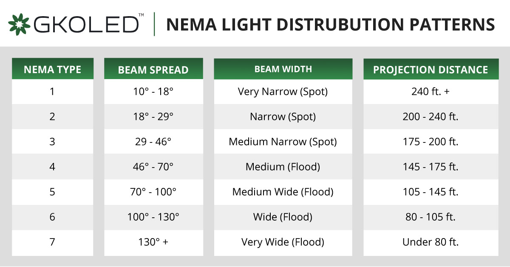Click the 145 - 175 ft. distance cell
Image resolution: width=510 pixels, height=267 pixels.
click(x=431, y=167)
